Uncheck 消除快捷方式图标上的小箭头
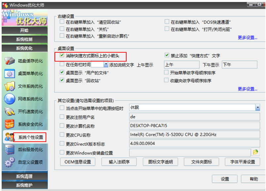 [x=62, y=55]
